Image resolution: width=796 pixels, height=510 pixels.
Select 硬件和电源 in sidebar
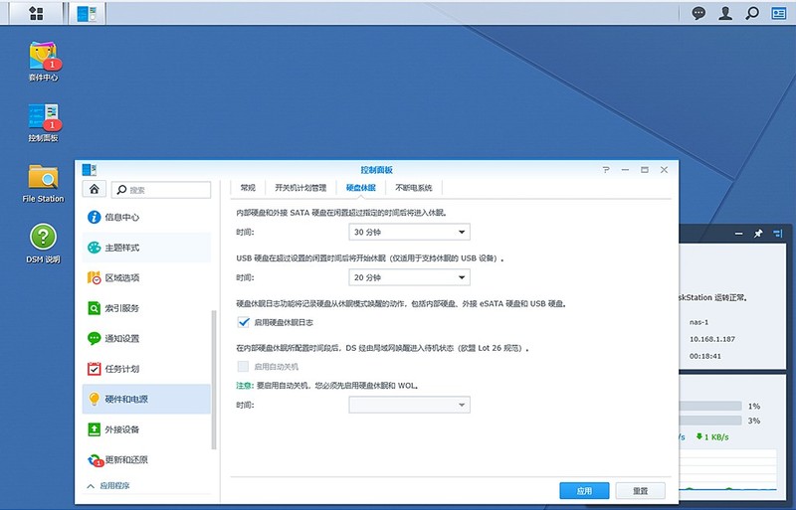(146, 399)
